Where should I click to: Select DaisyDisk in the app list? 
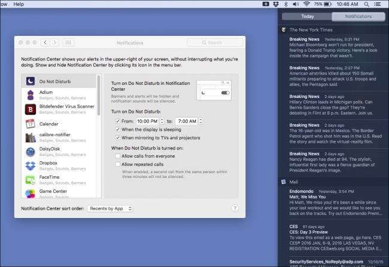click(x=59, y=152)
